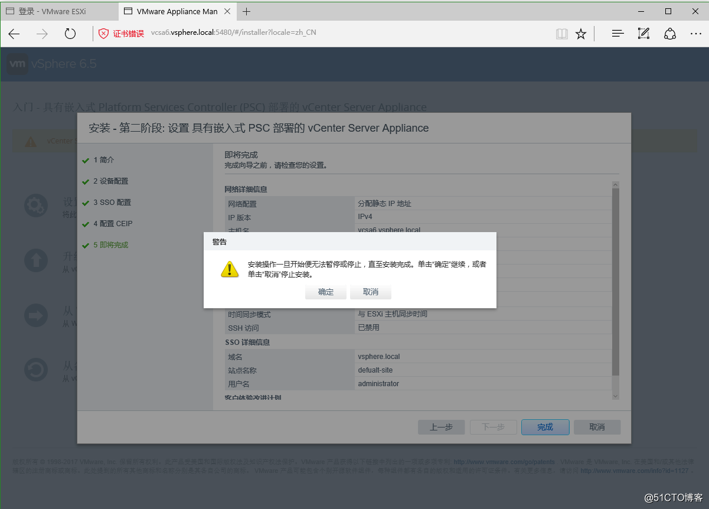The height and width of the screenshot is (509, 709).
Task: Click the web note pen icon
Action: (643, 34)
